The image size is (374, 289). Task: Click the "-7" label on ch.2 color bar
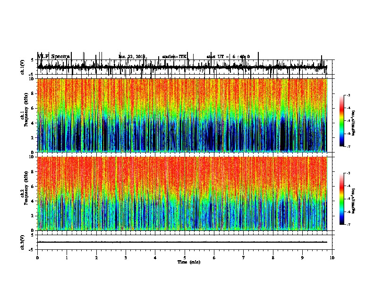click(348, 225)
